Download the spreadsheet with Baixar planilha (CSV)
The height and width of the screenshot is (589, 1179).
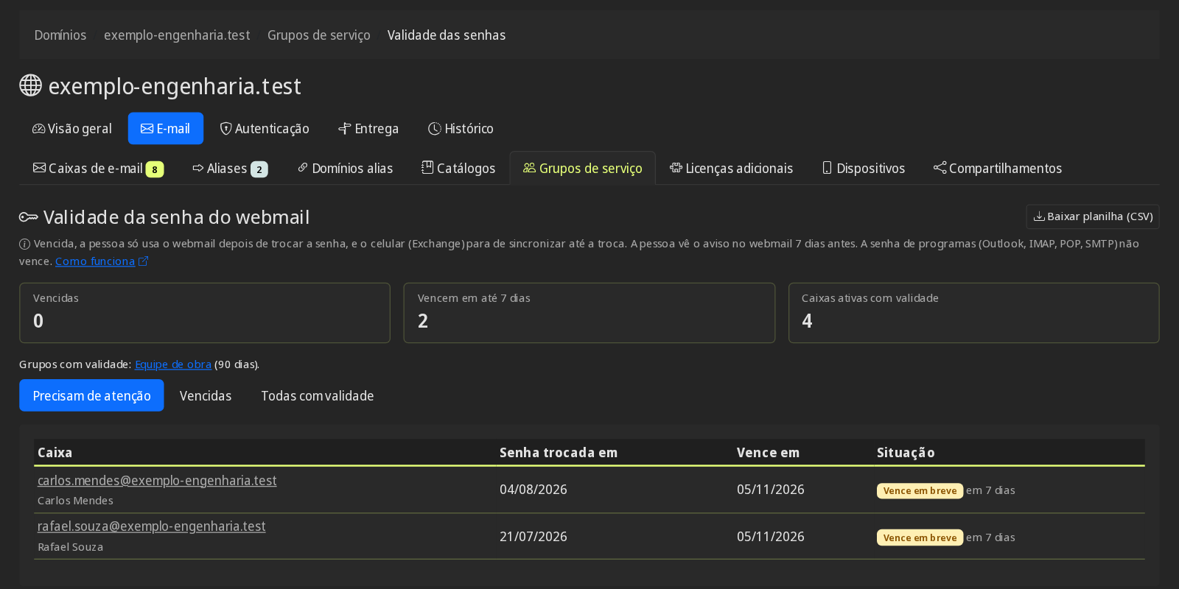pyautogui.click(x=1093, y=216)
